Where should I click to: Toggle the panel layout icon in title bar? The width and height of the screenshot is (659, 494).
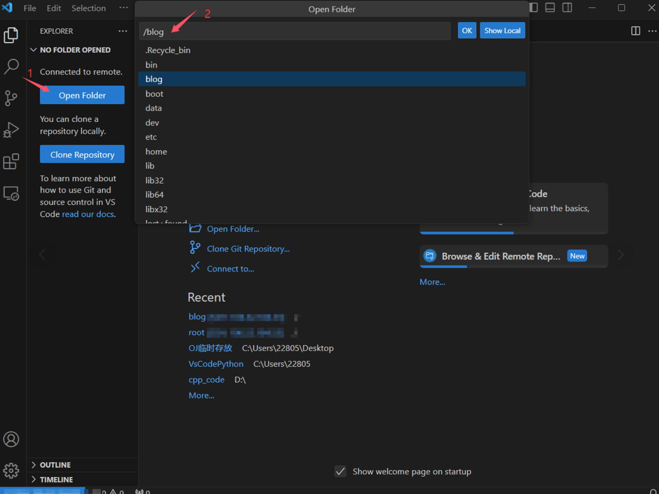coord(550,8)
